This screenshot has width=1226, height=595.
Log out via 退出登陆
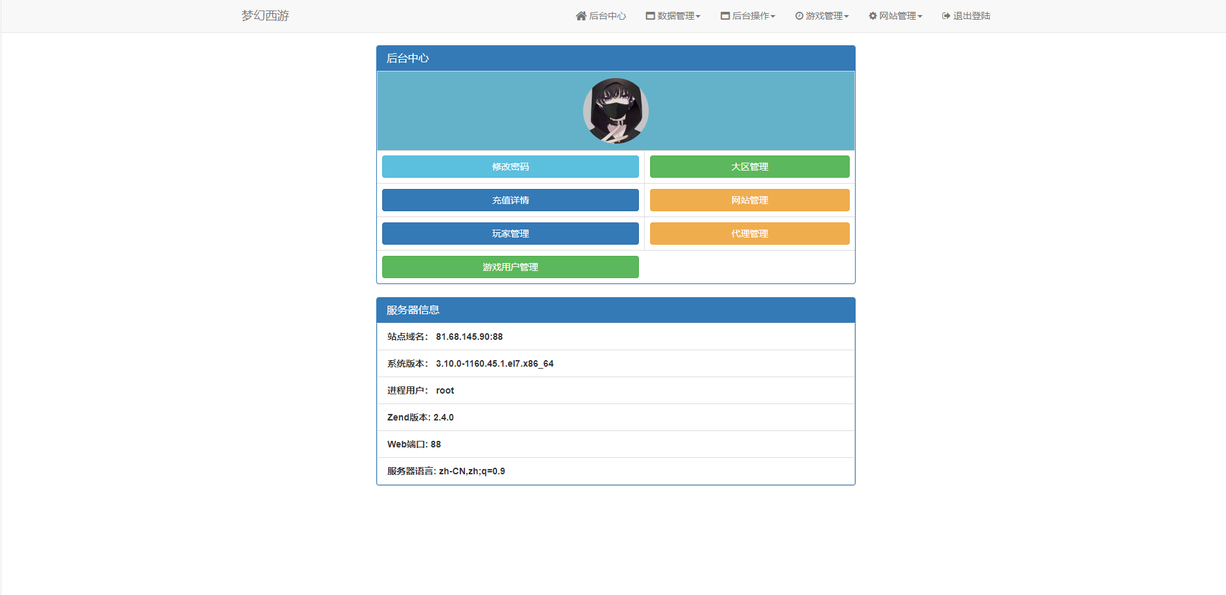[966, 16]
